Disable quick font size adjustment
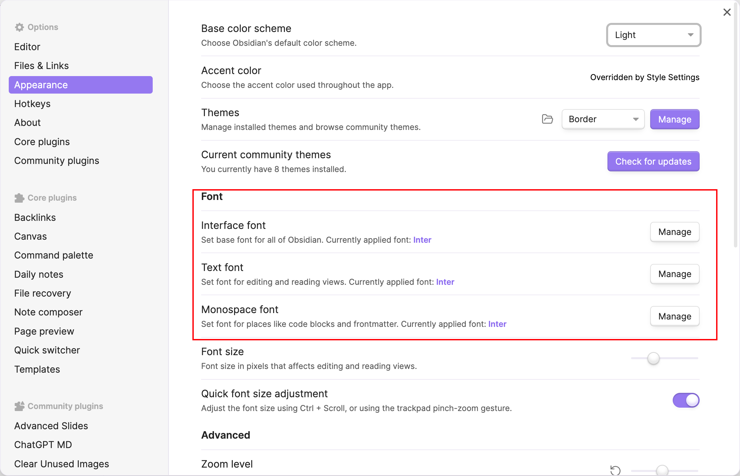 tap(686, 400)
